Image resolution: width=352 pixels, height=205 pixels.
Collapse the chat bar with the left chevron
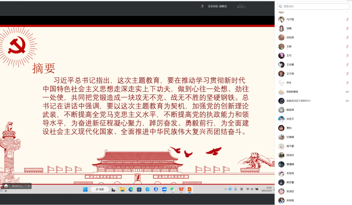(x=29, y=186)
